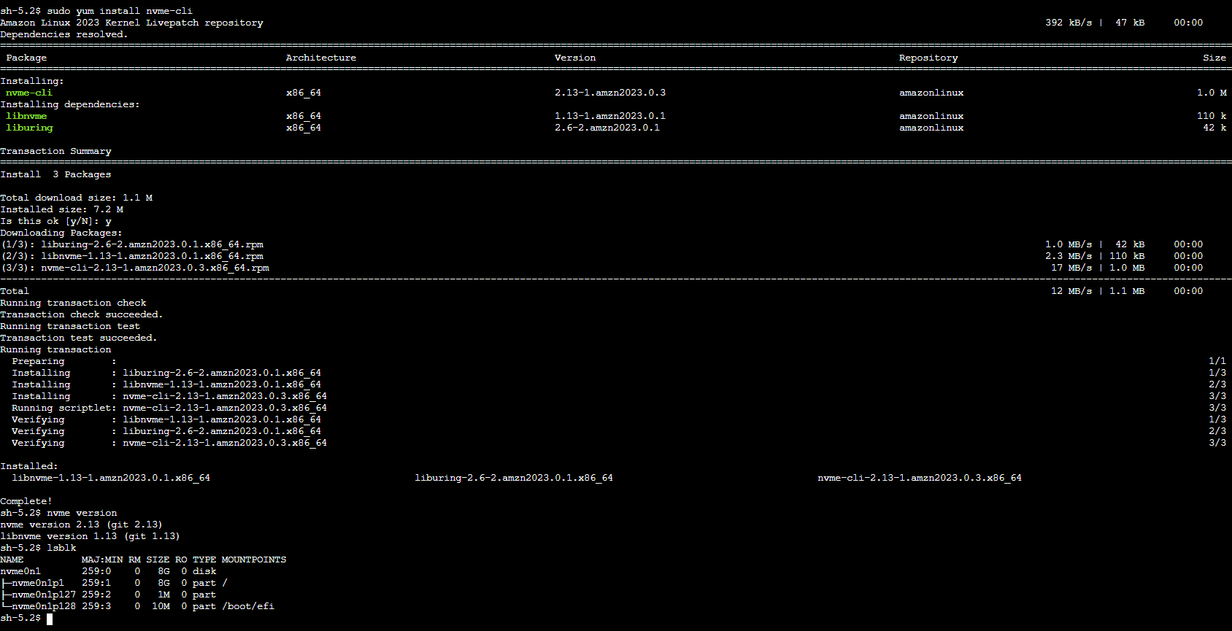The width and height of the screenshot is (1232, 631).
Task: Click the '17 MB/s' download speed
Action: [1071, 268]
